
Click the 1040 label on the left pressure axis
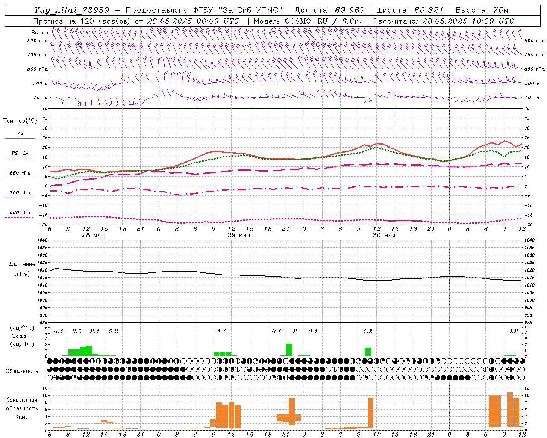pos(42,240)
